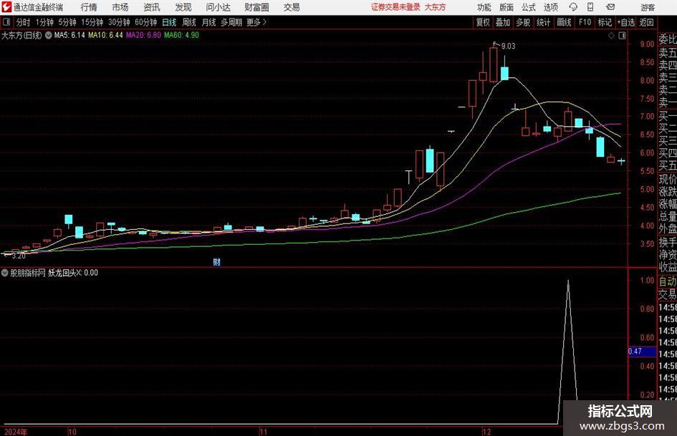Open the 市场 menu
The image size is (677, 436).
pos(120,7)
